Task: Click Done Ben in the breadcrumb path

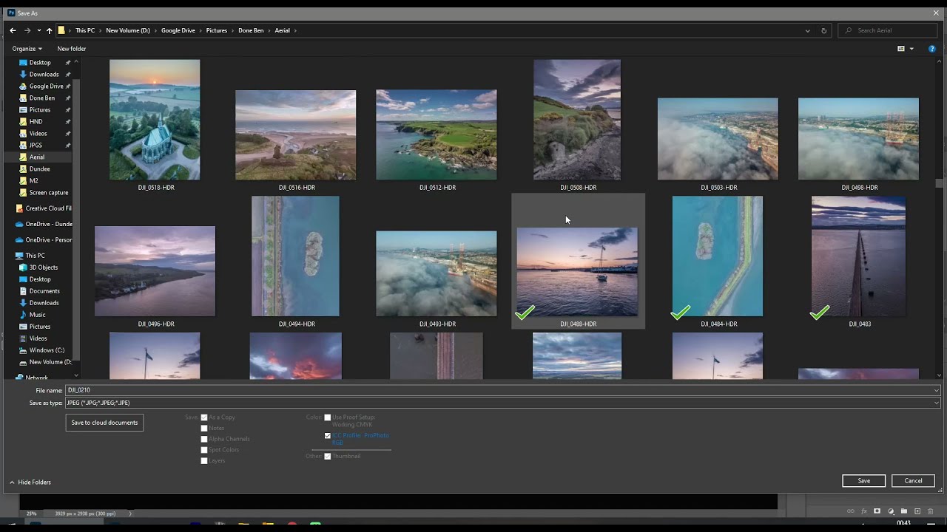Action: coord(251,30)
